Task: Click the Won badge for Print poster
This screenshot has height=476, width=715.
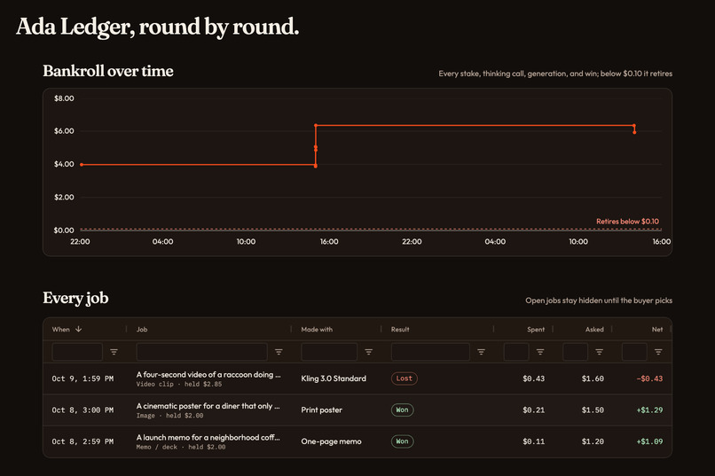Action: click(402, 410)
